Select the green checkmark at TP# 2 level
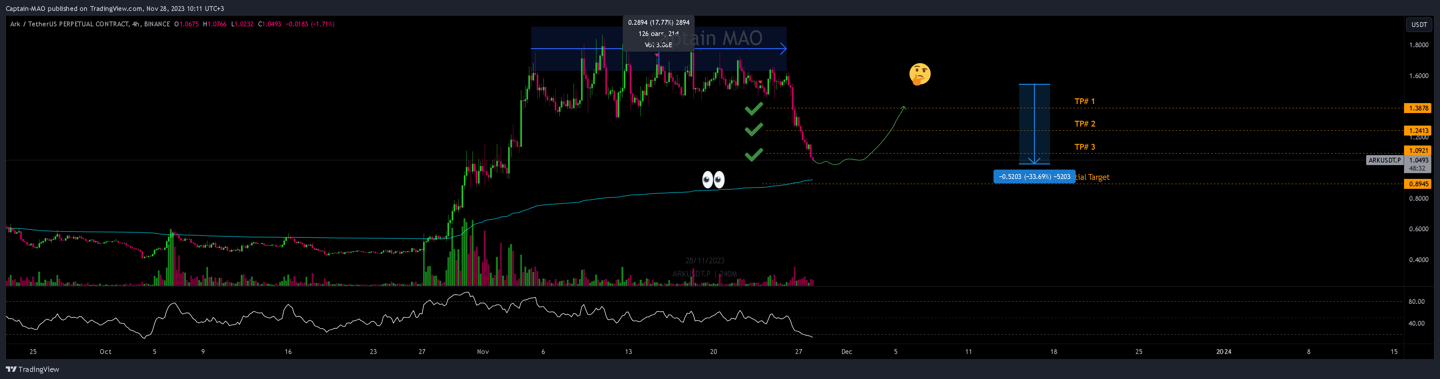 [x=753, y=130]
